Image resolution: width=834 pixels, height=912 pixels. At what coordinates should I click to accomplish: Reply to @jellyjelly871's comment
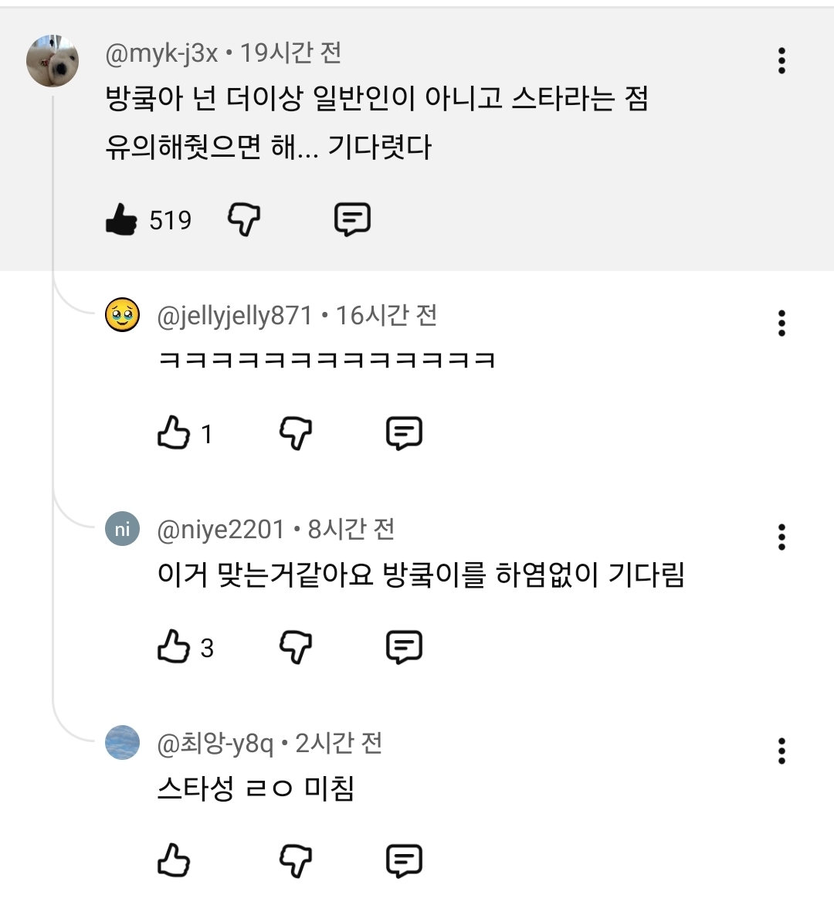pos(404,432)
